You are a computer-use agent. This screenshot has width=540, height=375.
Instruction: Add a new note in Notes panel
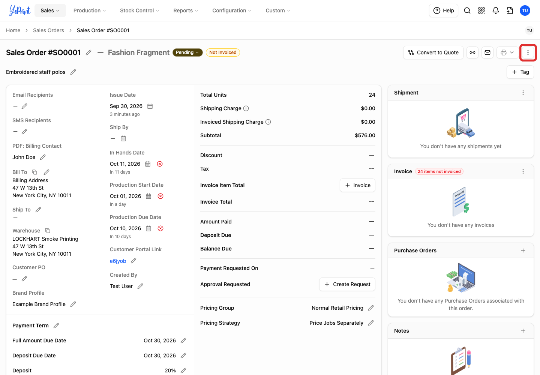(x=523, y=331)
